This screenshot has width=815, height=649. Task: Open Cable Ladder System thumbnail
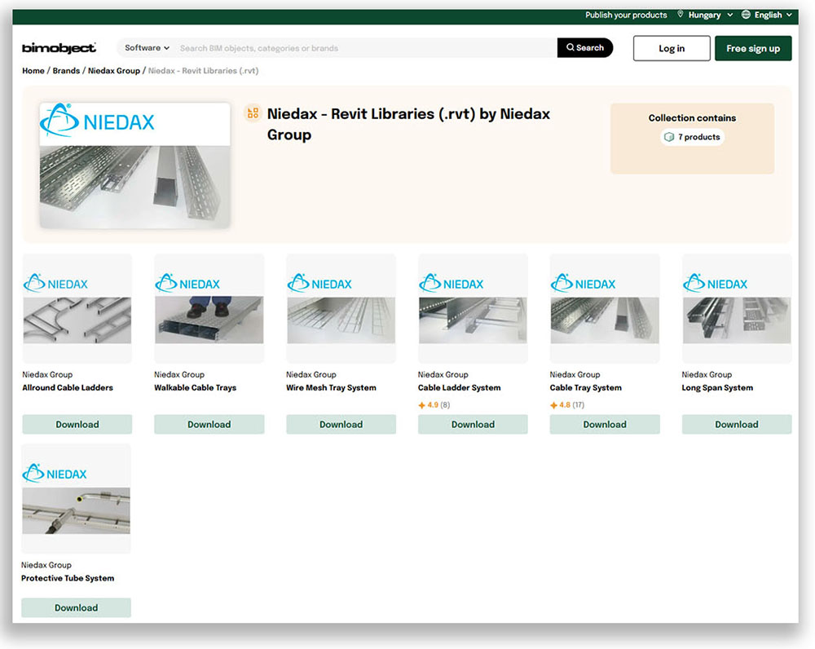[x=473, y=308]
